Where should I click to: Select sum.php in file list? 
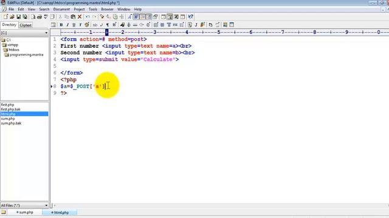[8, 119]
